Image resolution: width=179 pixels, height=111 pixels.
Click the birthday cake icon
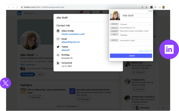[58, 55]
